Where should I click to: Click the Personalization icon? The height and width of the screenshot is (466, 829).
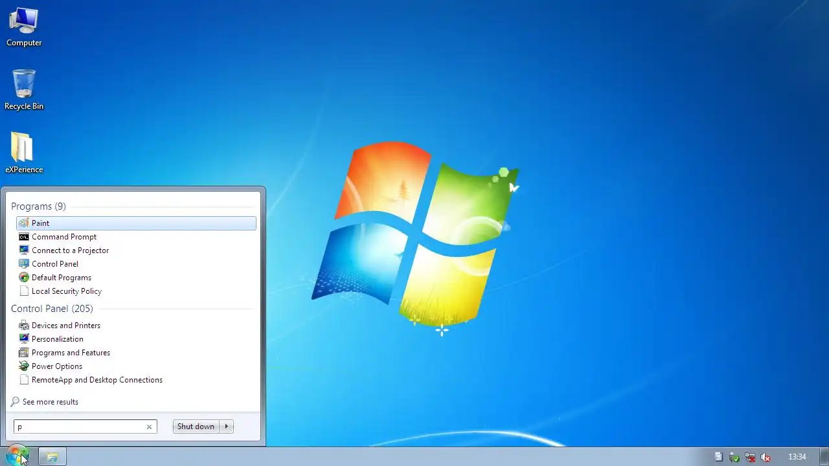24,339
